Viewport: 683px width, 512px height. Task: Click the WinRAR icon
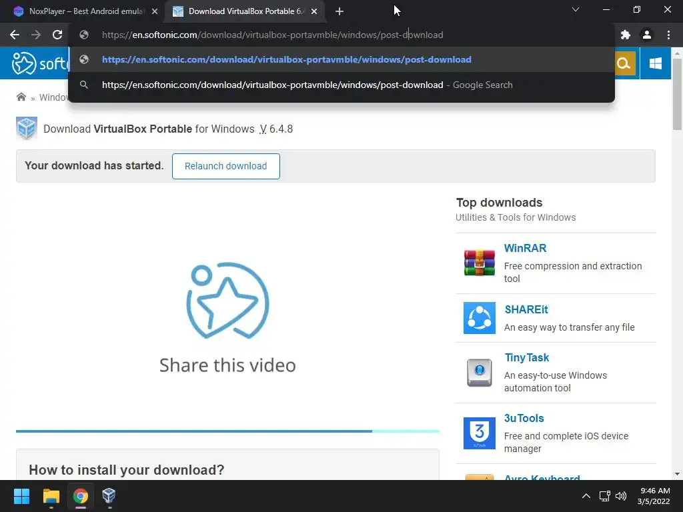coord(479,263)
